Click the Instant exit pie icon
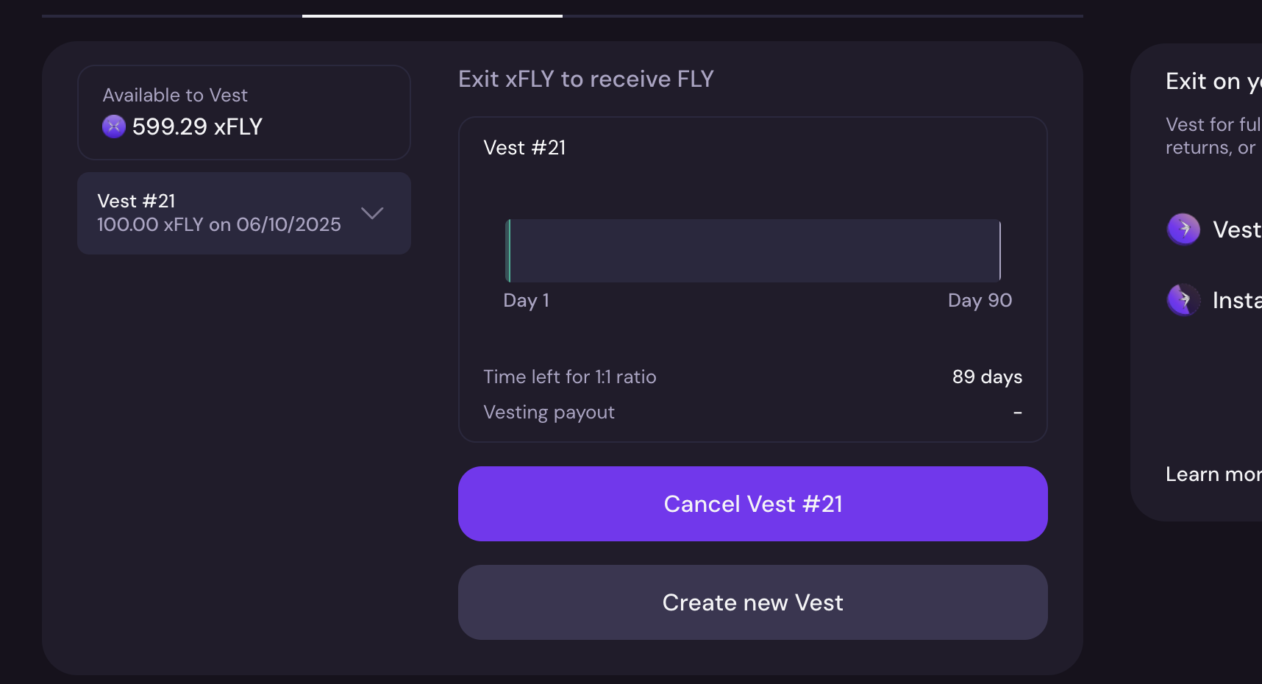The height and width of the screenshot is (684, 1262). click(x=1183, y=300)
